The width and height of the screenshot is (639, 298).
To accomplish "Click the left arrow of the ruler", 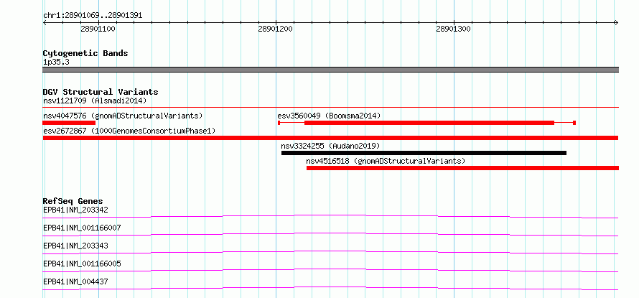I will pyautogui.click(x=45, y=23).
